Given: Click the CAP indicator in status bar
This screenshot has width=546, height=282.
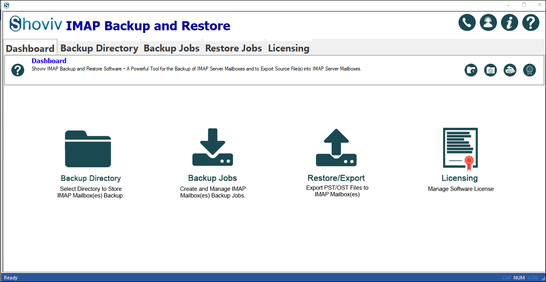Looking at the screenshot, I should point(507,278).
